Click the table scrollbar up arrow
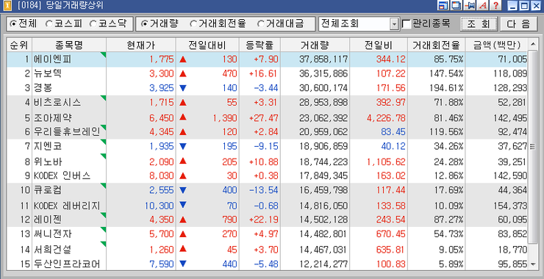 (x=532, y=44)
